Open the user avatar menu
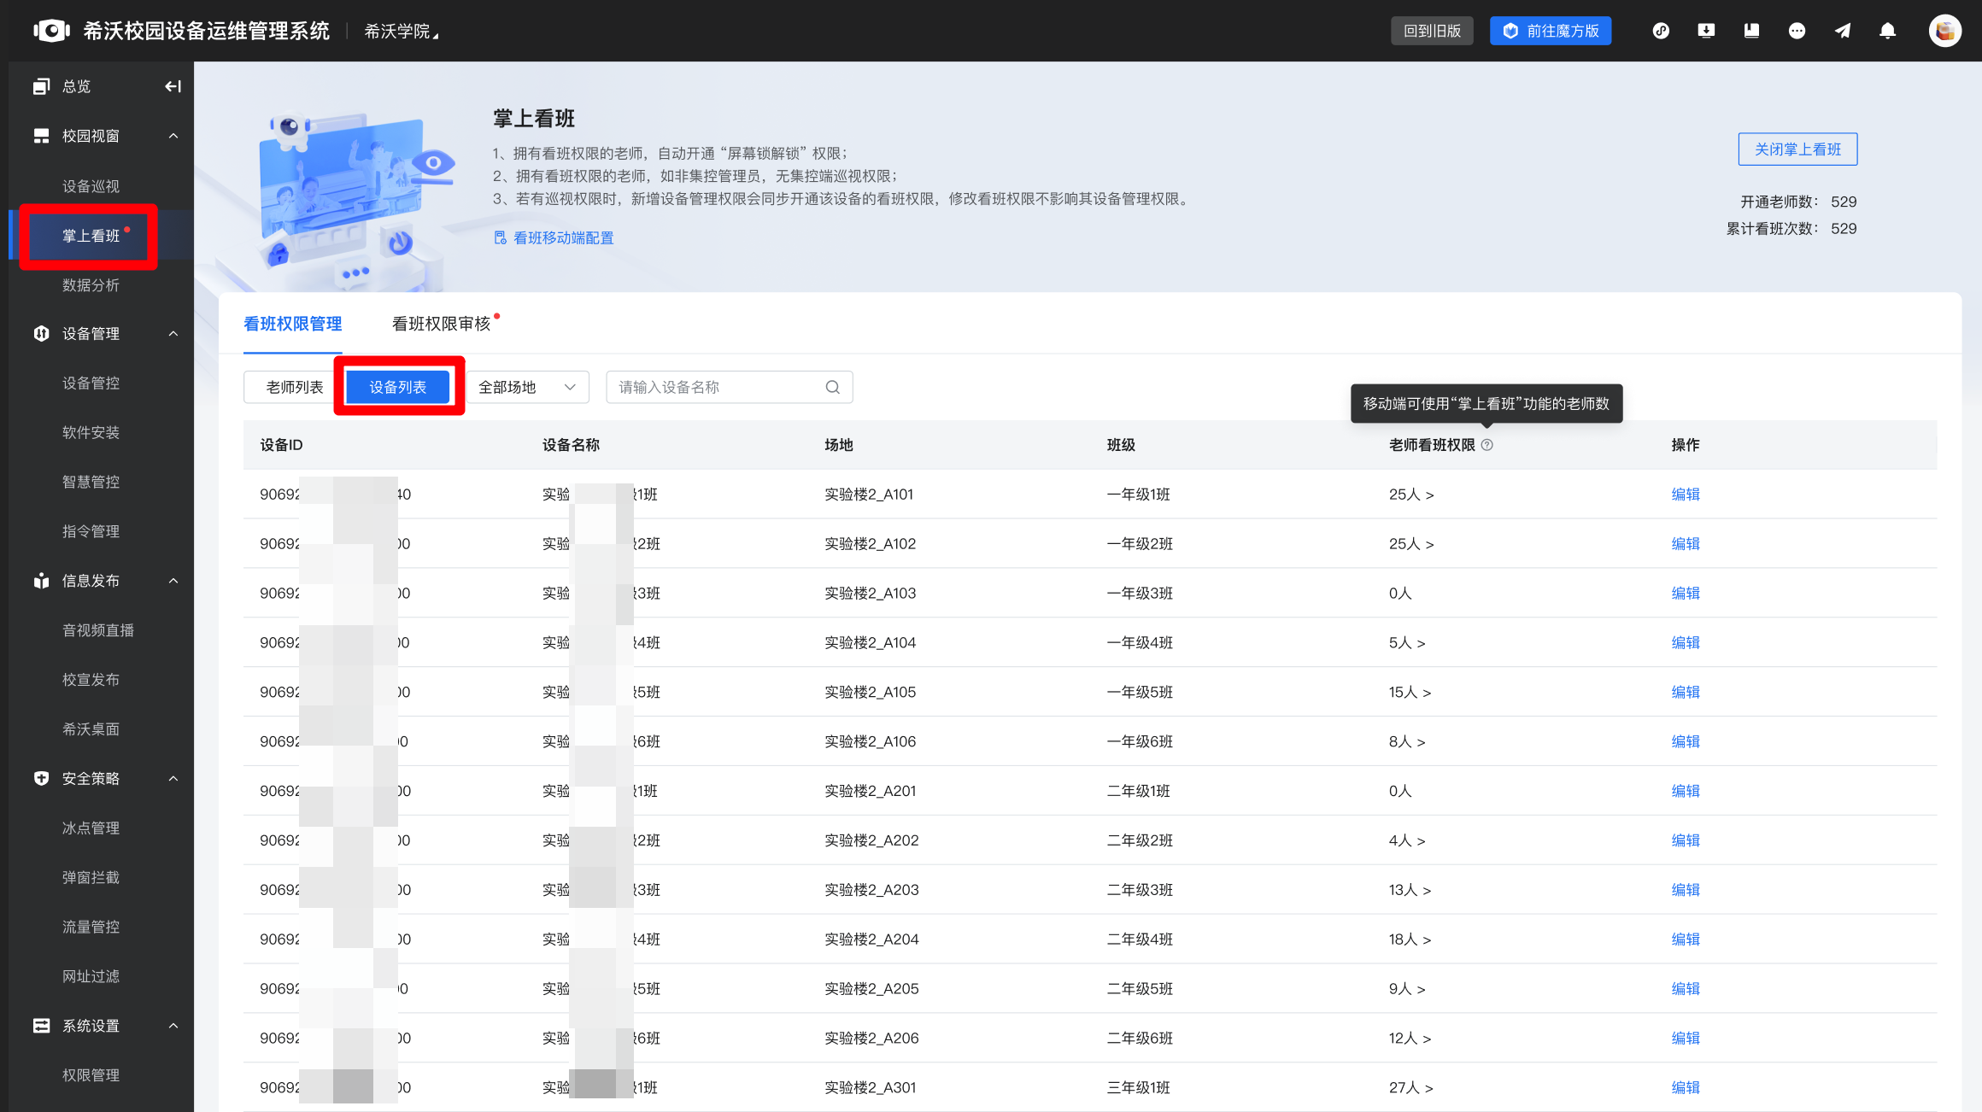1982x1112 pixels. (1945, 31)
